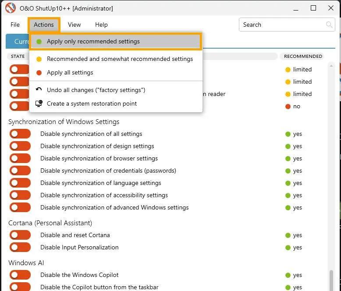Toggle Disable synchronization of design settings
341x291 pixels.
pyautogui.click(x=20, y=146)
